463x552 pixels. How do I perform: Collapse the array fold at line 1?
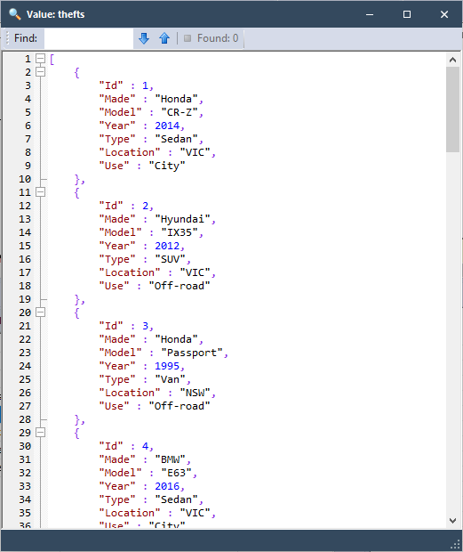click(x=41, y=59)
